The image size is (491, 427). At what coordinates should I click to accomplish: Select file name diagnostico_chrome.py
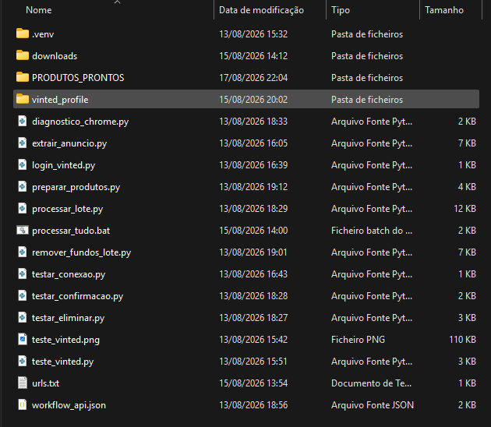pyautogui.click(x=80, y=122)
